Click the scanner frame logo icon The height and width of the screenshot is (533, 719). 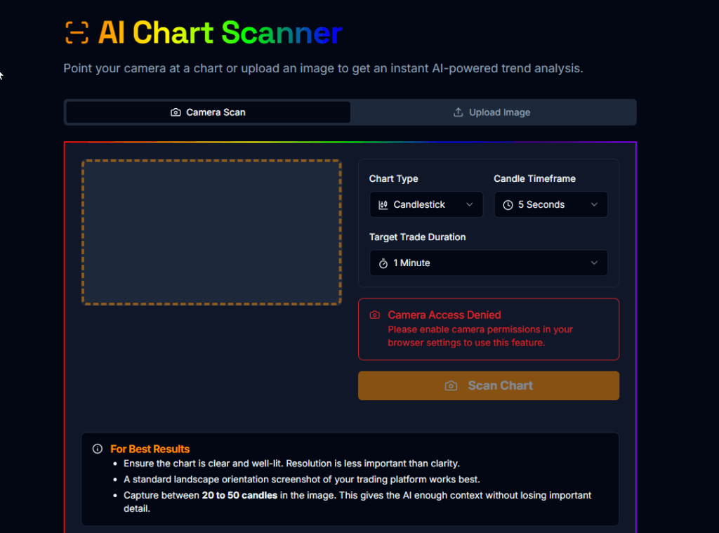coord(77,32)
